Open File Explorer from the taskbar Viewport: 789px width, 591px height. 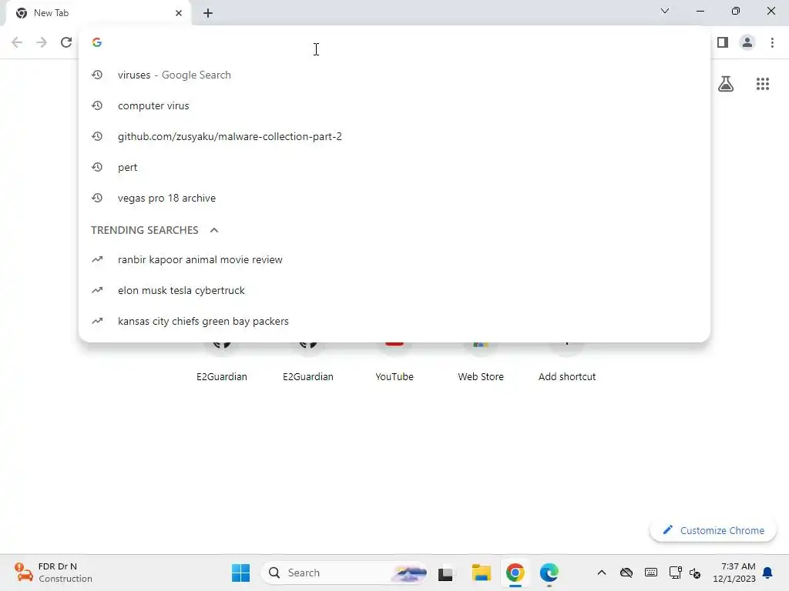(x=481, y=573)
